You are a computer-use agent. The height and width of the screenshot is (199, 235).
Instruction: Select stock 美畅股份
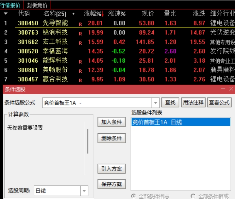click(x=55, y=70)
